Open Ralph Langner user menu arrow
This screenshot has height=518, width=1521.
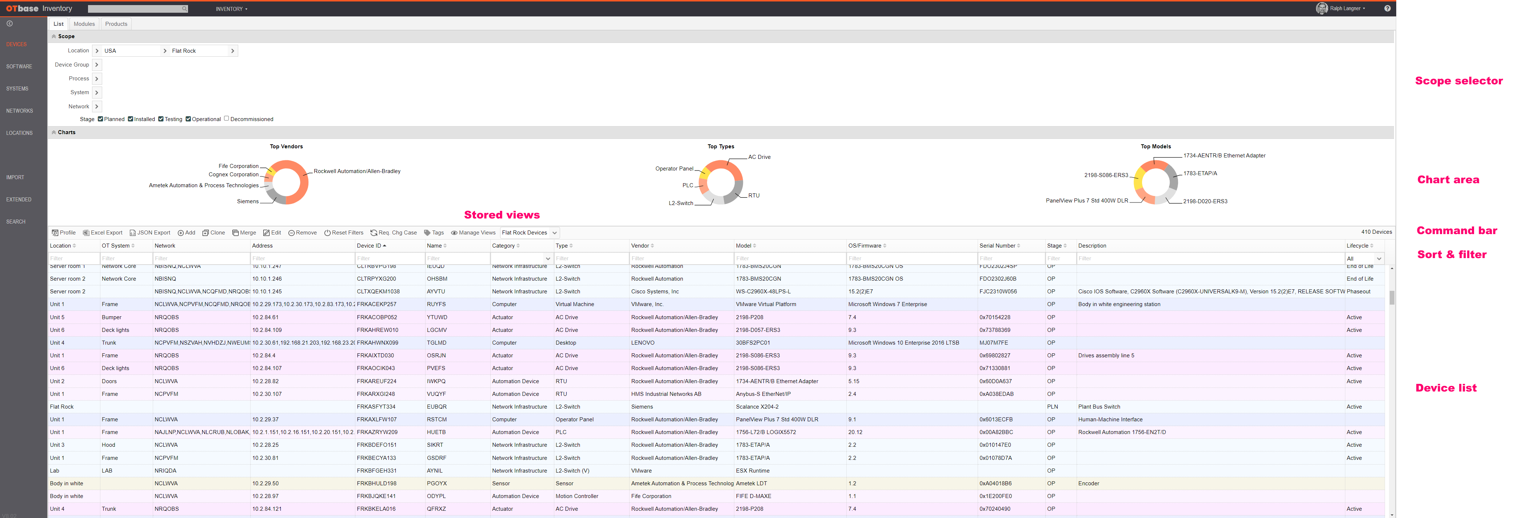[x=1364, y=9]
